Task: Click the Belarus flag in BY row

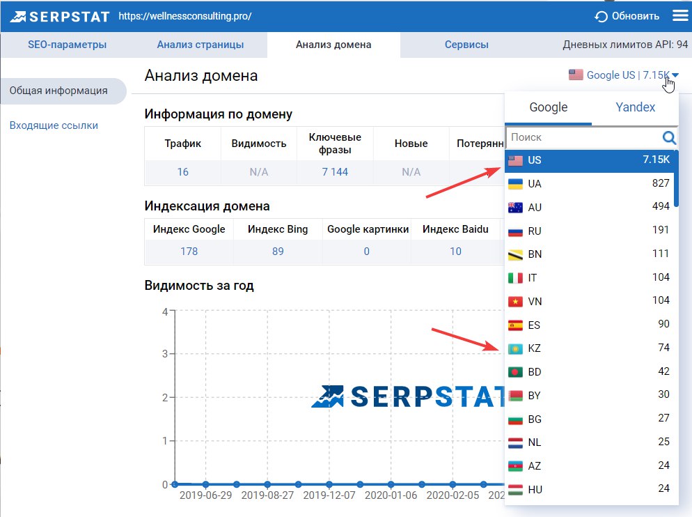Action: (x=515, y=396)
